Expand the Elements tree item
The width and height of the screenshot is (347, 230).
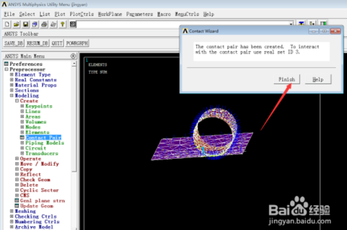[22, 132]
